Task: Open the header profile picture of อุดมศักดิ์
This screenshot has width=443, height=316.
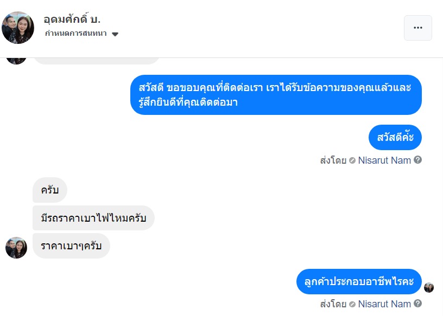Action: pyautogui.click(x=18, y=27)
